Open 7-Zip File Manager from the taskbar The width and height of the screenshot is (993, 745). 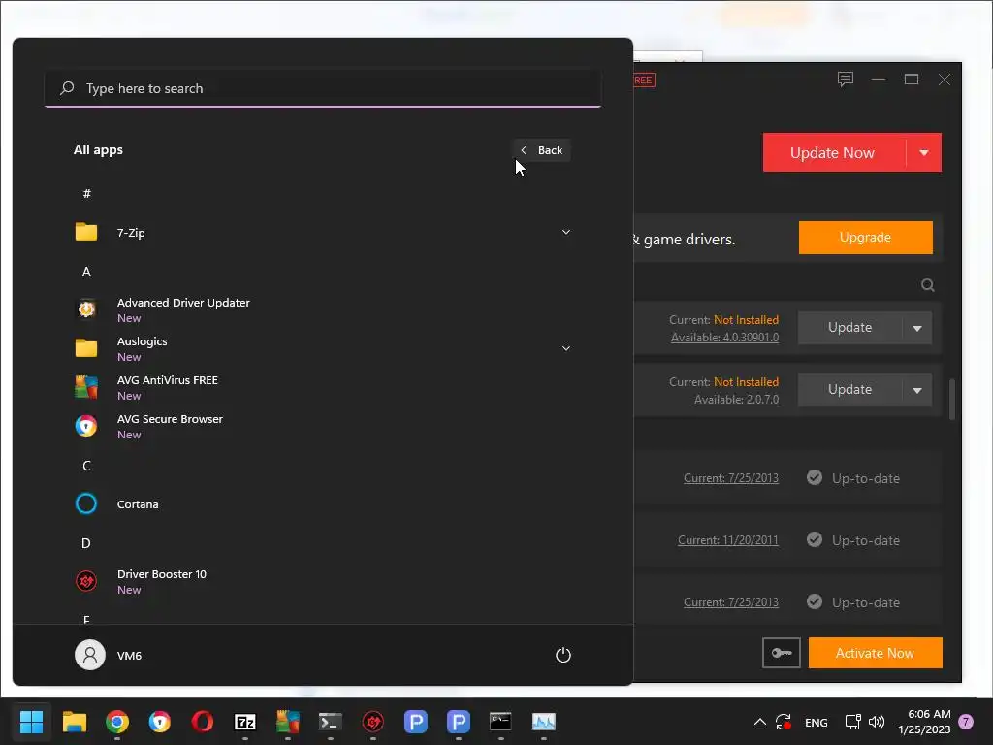[x=245, y=722]
